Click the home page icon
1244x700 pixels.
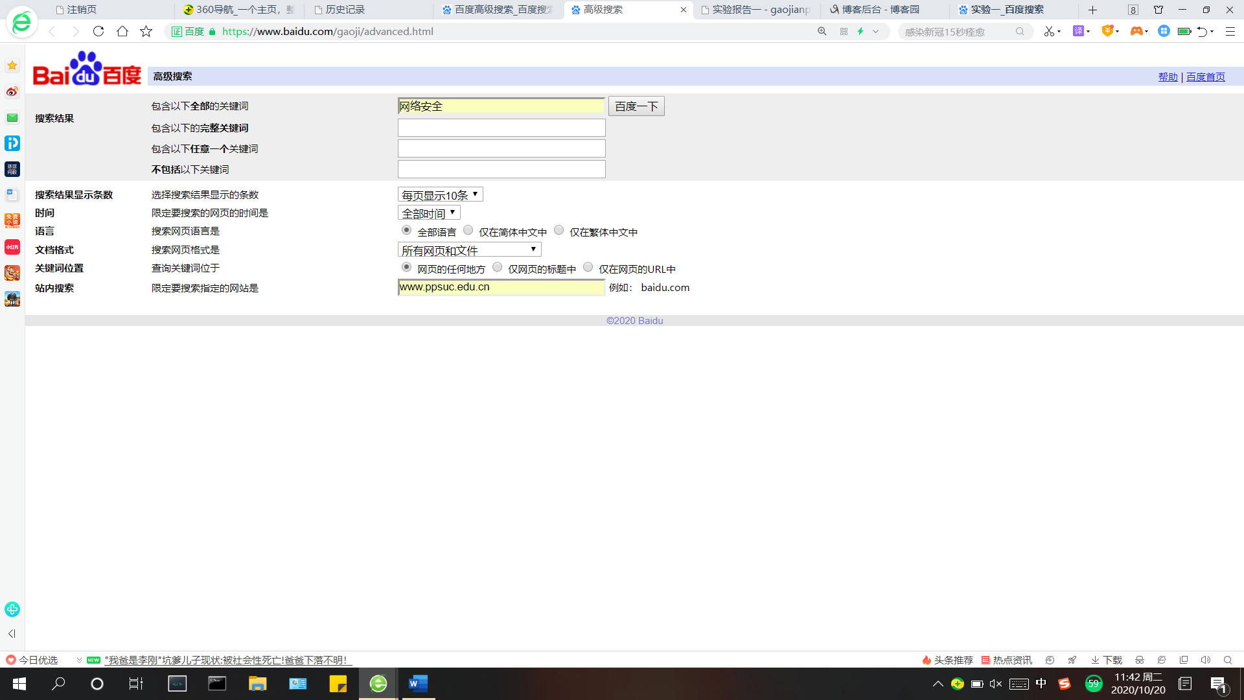pyautogui.click(x=122, y=31)
